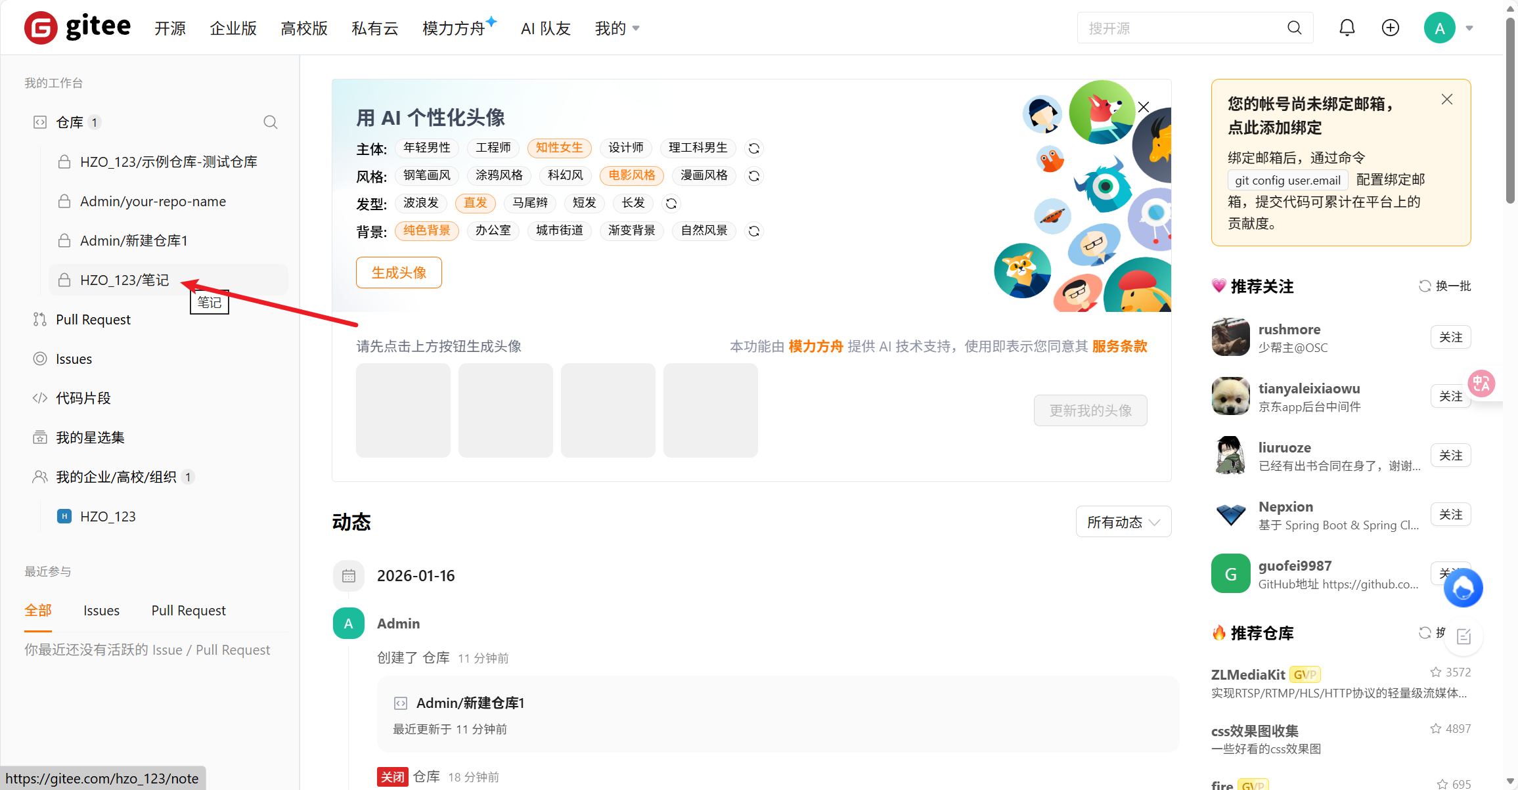Expand the 我的 menu chevron
Image resolution: width=1518 pixels, height=790 pixels.
coord(635,28)
